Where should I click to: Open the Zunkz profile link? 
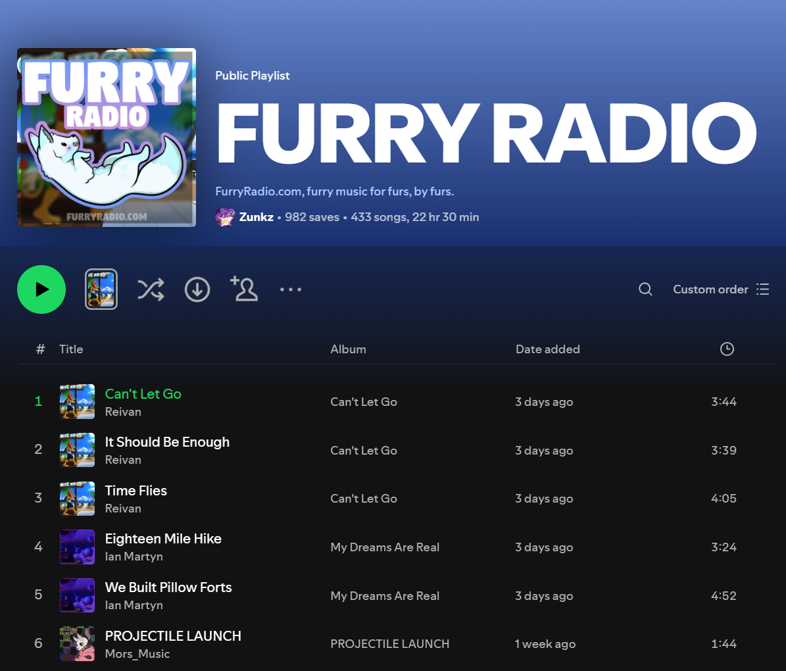(256, 217)
